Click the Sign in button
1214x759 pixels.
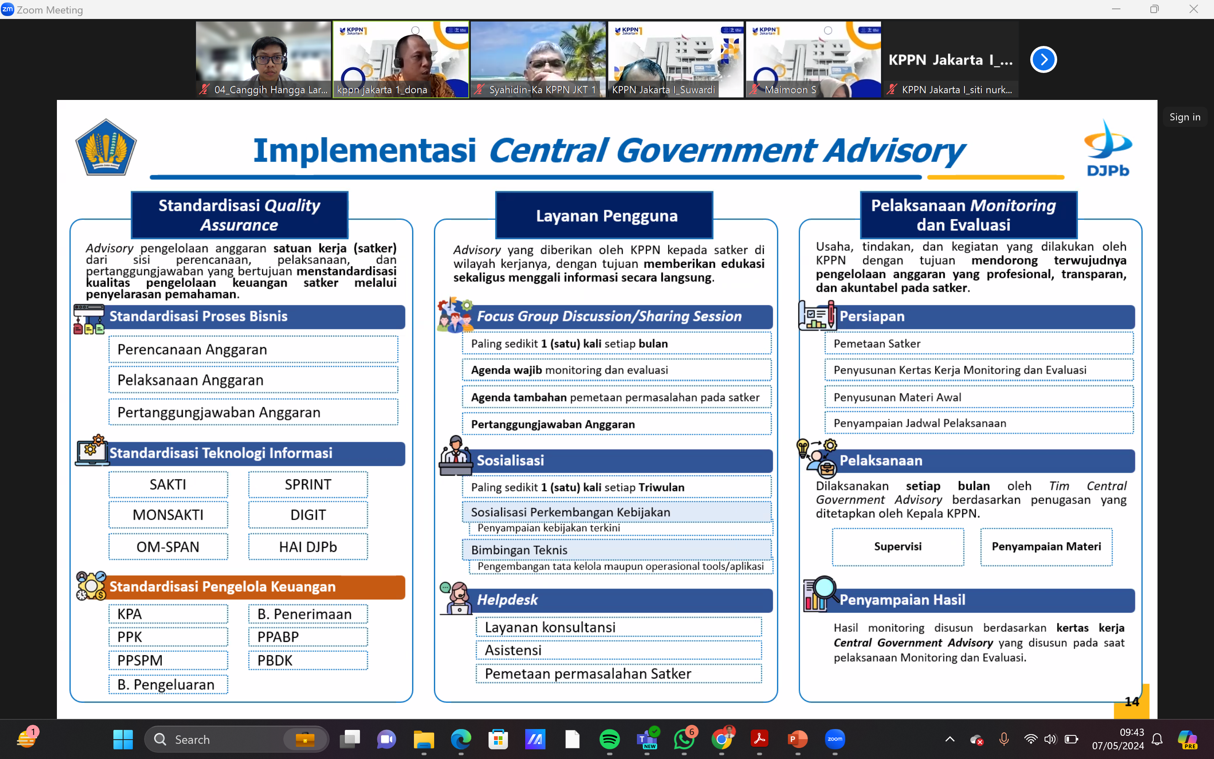(1184, 117)
